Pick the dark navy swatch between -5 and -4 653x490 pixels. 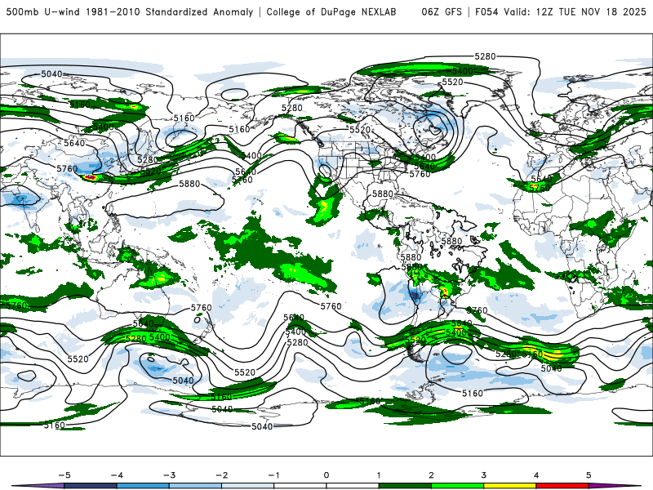(x=91, y=486)
